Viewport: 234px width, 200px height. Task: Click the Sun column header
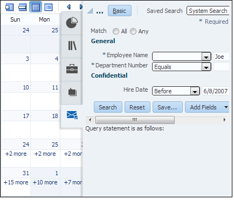coord(15,19)
